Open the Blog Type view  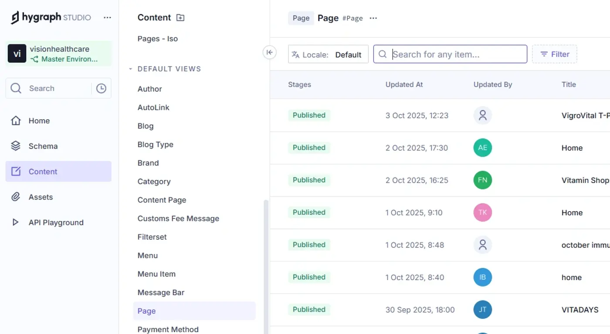pyautogui.click(x=156, y=144)
